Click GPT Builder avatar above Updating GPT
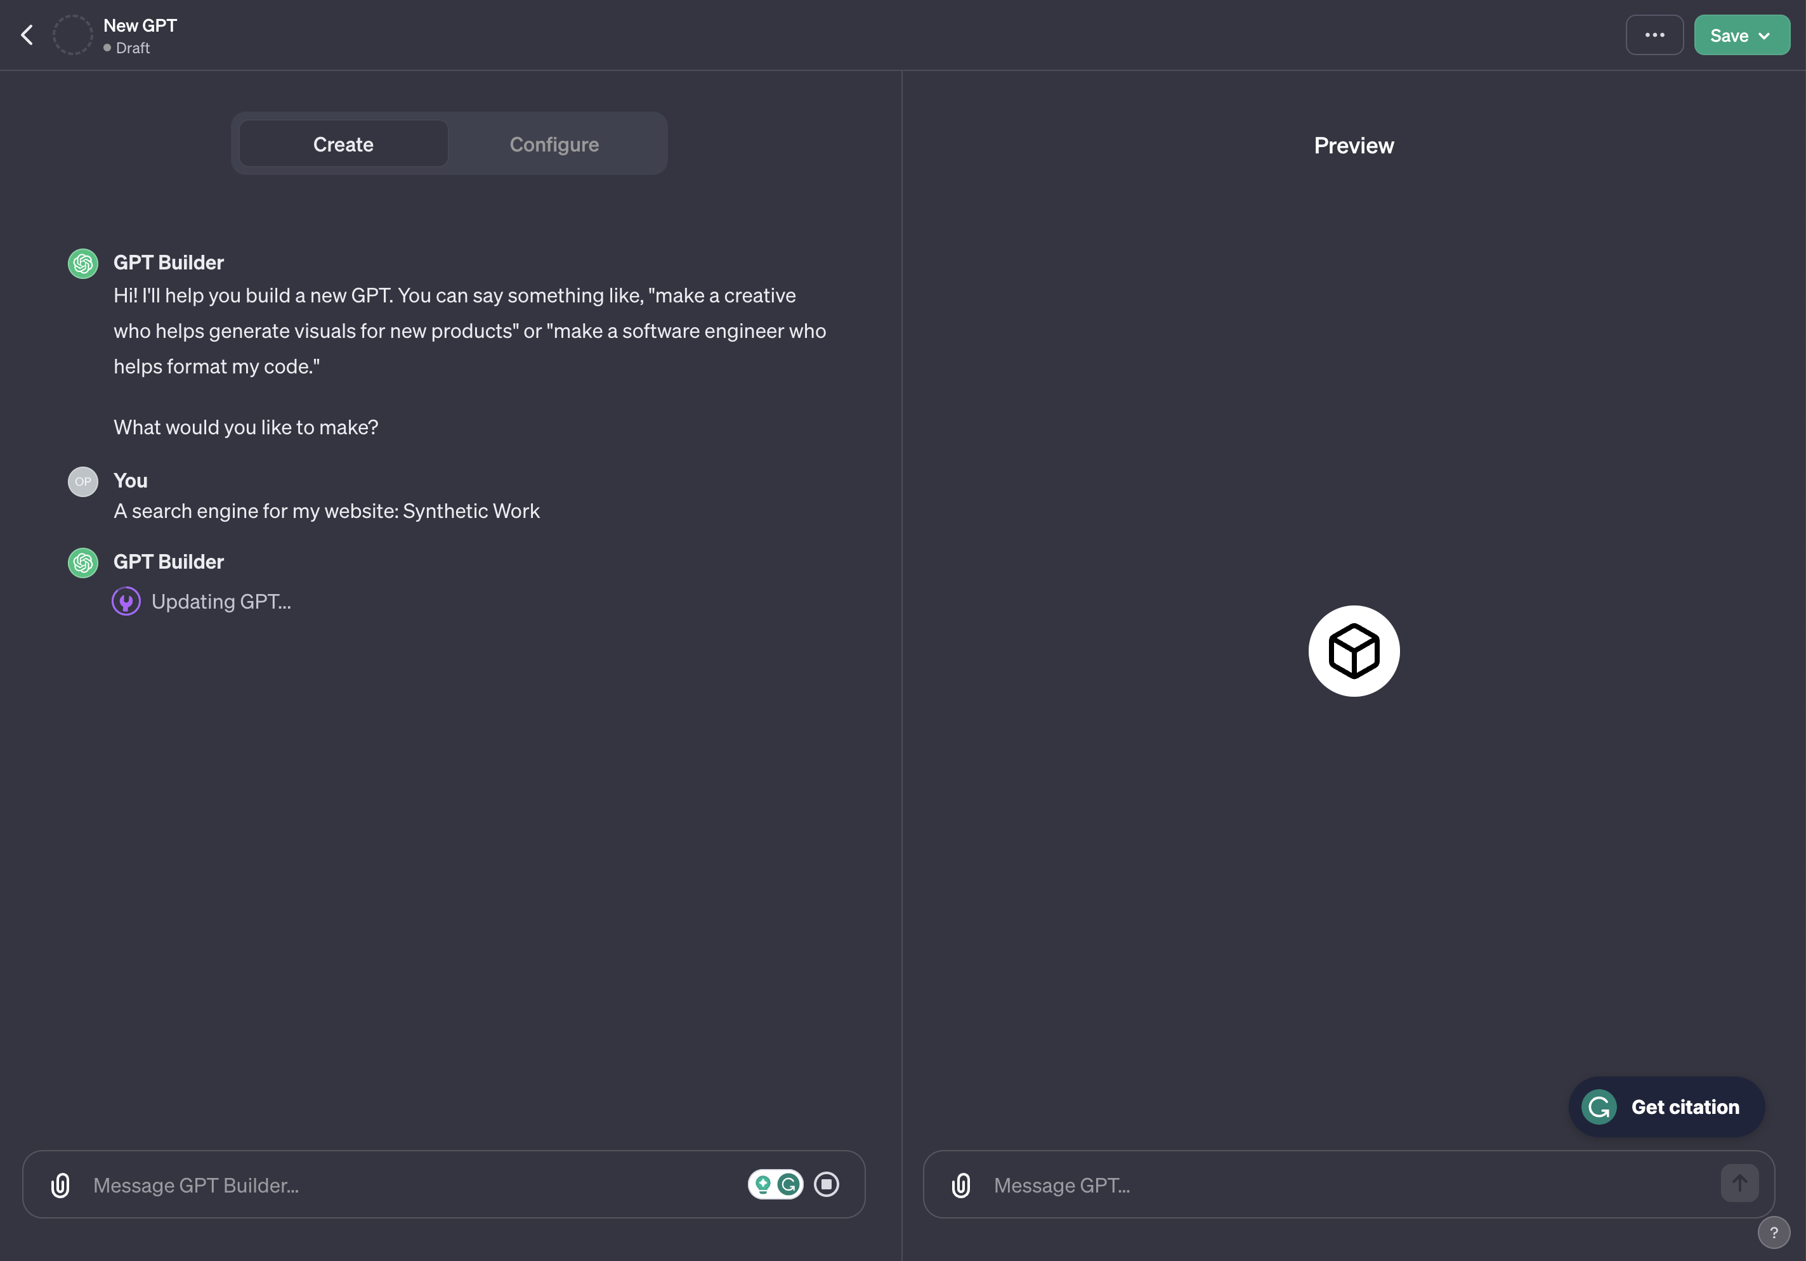Viewport: 1806px width, 1261px height. click(x=82, y=563)
